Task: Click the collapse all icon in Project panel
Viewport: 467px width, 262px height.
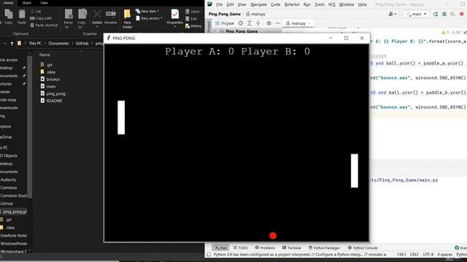Action: tap(258, 23)
